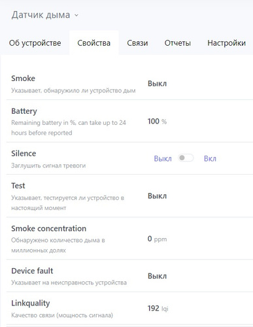This screenshot has height=327, width=253.
Task: Switch to the Об устройстве tab
Action: click(x=35, y=43)
